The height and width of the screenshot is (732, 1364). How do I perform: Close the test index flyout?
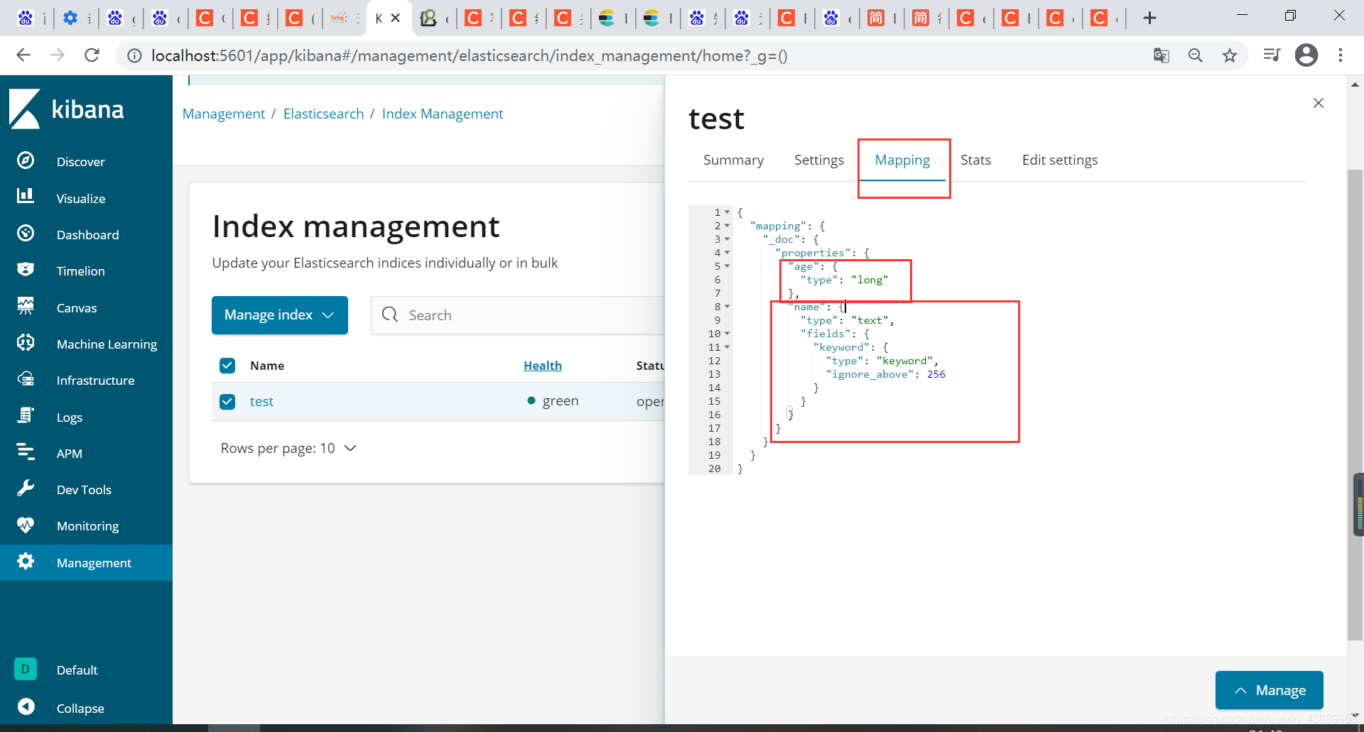coord(1319,103)
